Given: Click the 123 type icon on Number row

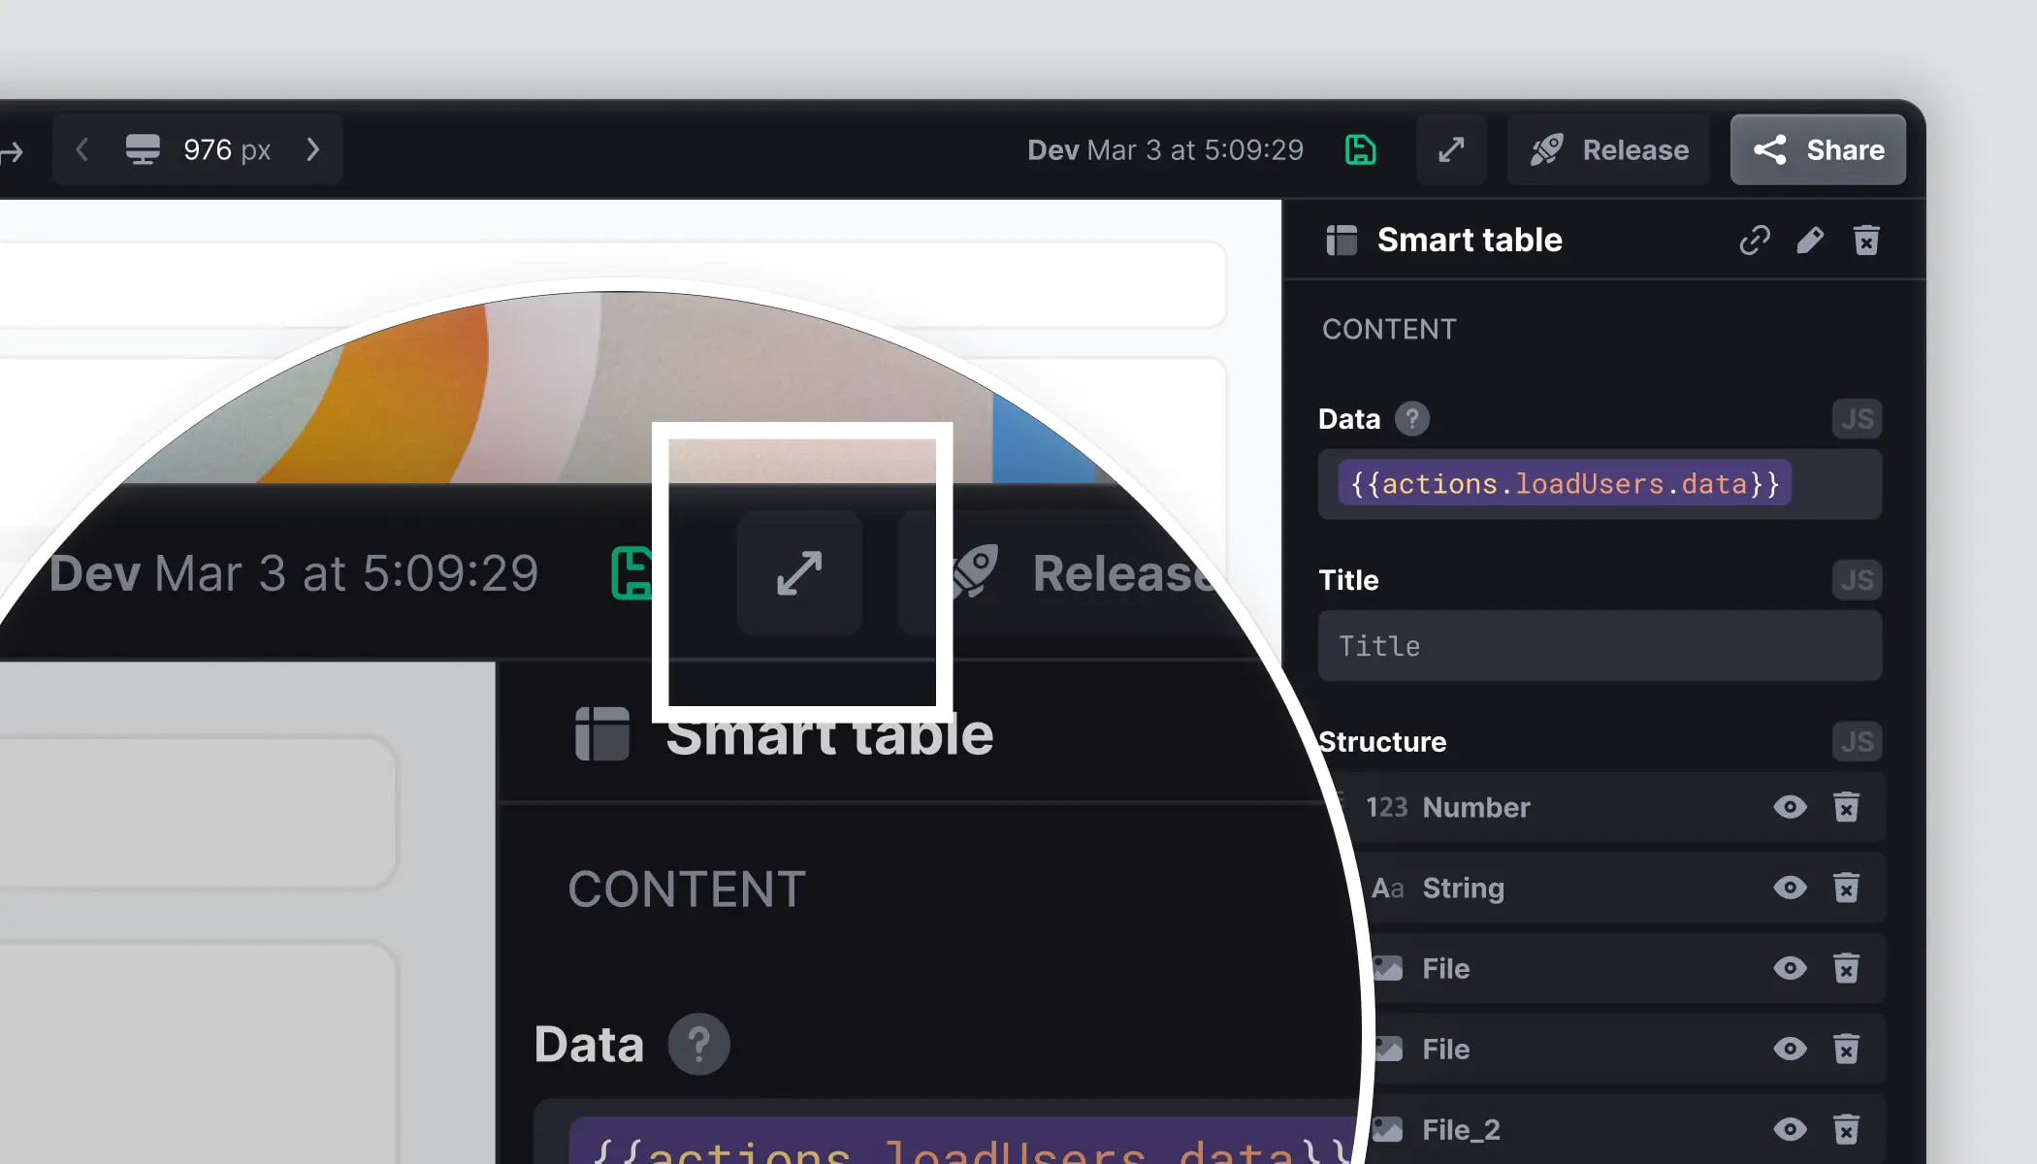Looking at the screenshot, I should tap(1386, 807).
